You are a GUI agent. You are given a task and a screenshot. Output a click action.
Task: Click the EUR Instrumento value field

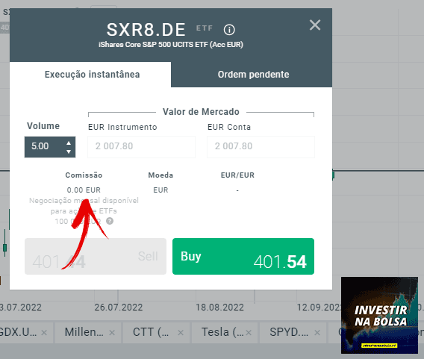point(141,147)
